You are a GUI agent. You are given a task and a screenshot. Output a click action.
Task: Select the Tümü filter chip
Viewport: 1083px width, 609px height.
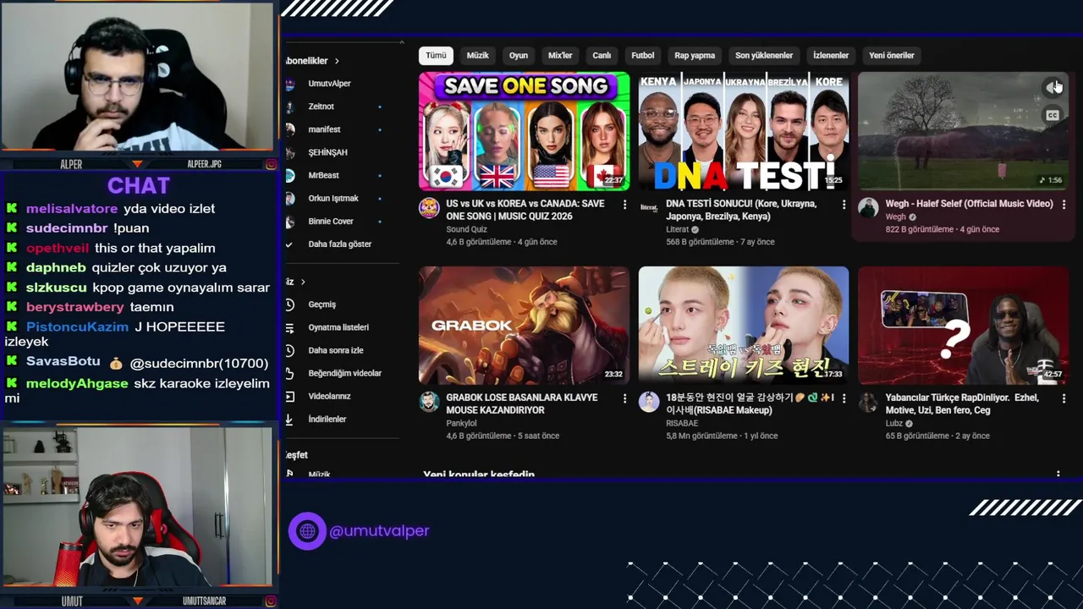(436, 56)
